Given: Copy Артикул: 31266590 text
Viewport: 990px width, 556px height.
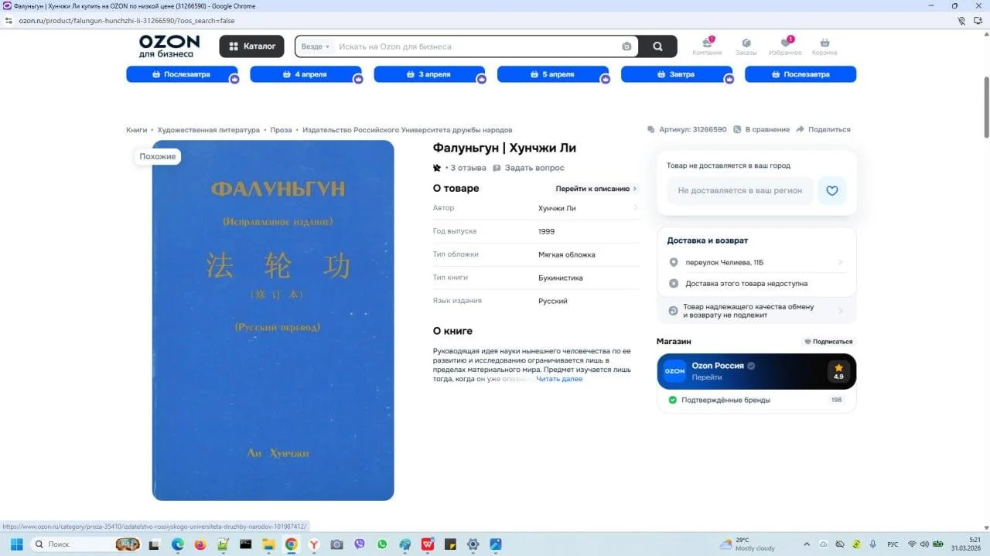Looking at the screenshot, I should pyautogui.click(x=692, y=129).
